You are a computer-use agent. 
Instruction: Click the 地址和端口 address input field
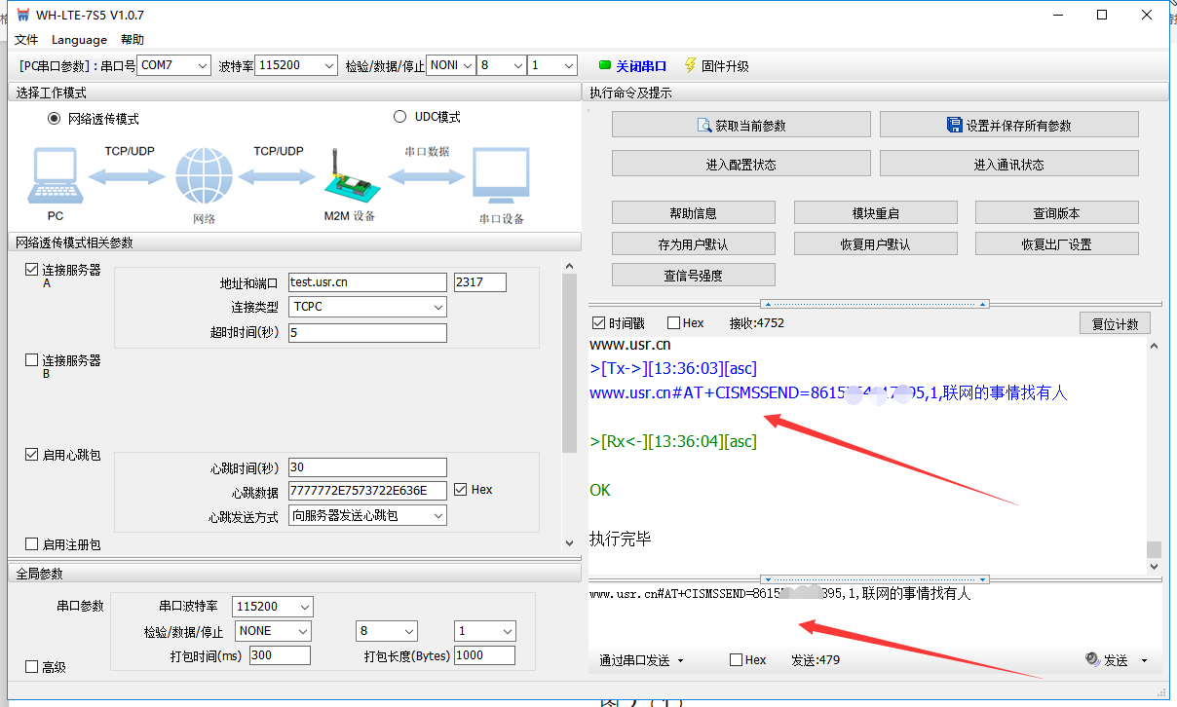click(366, 282)
